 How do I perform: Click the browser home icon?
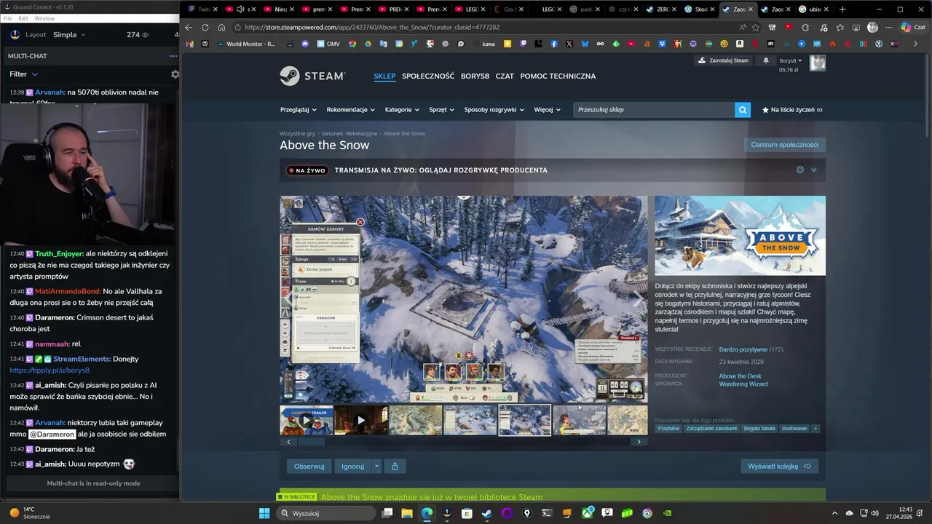(221, 27)
